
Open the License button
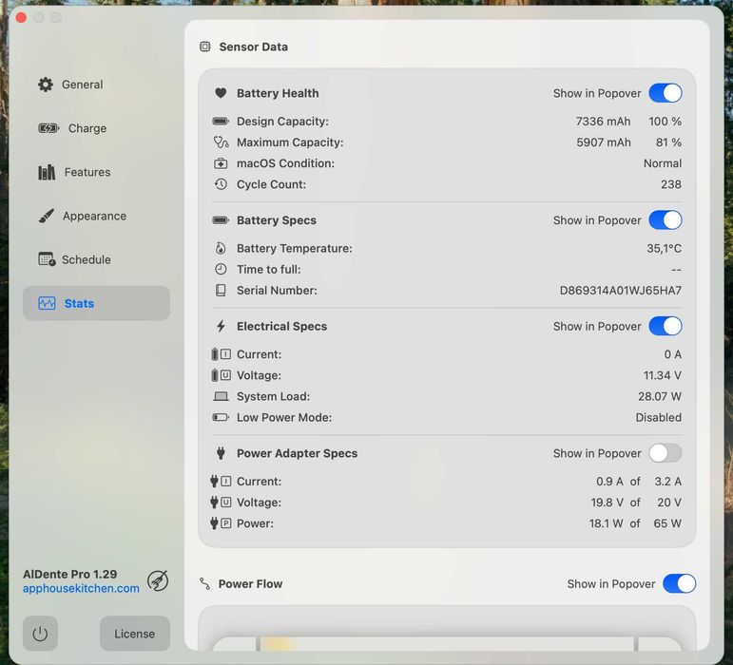pos(135,634)
